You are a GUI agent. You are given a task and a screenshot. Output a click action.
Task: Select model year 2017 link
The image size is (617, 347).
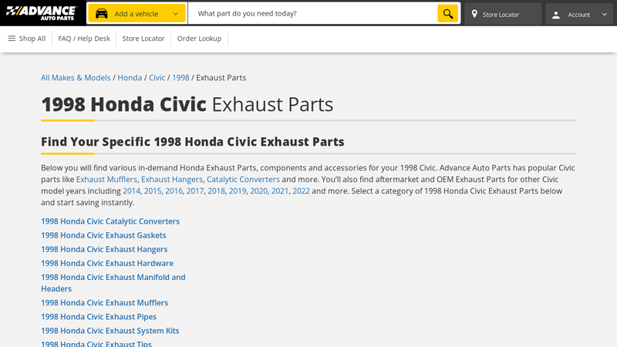195,190
